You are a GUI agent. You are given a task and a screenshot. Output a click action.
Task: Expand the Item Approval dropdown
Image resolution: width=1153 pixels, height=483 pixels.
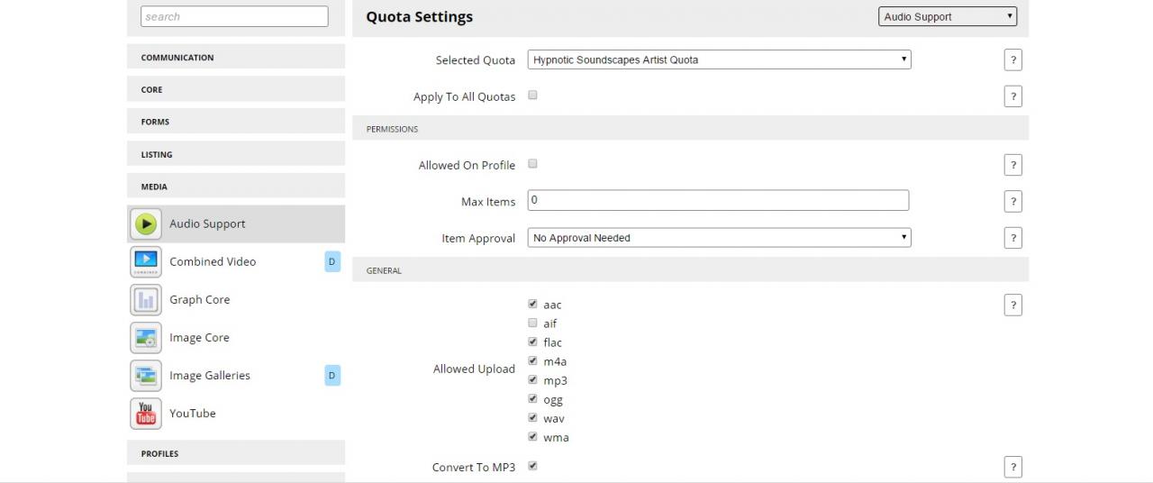[x=719, y=238]
